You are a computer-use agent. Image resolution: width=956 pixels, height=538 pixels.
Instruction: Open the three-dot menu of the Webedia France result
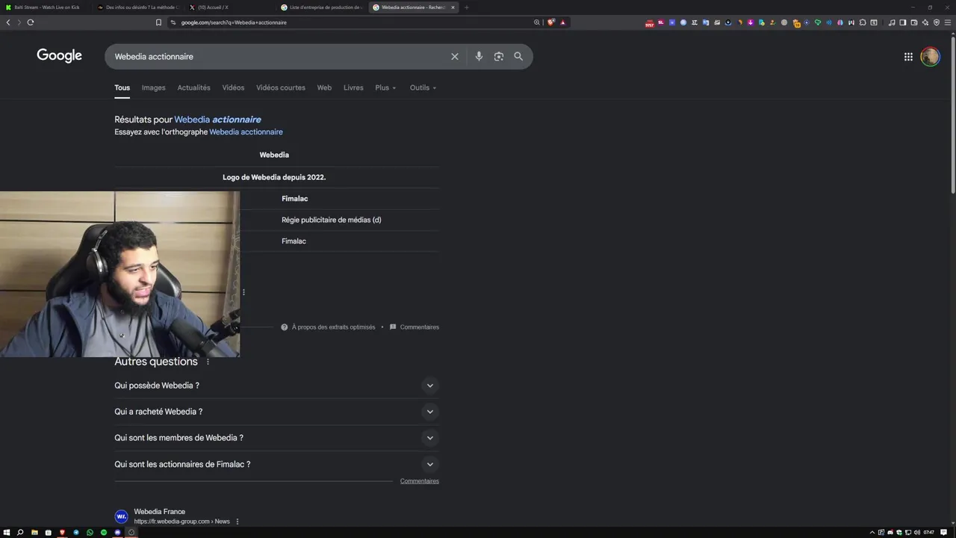(238, 522)
